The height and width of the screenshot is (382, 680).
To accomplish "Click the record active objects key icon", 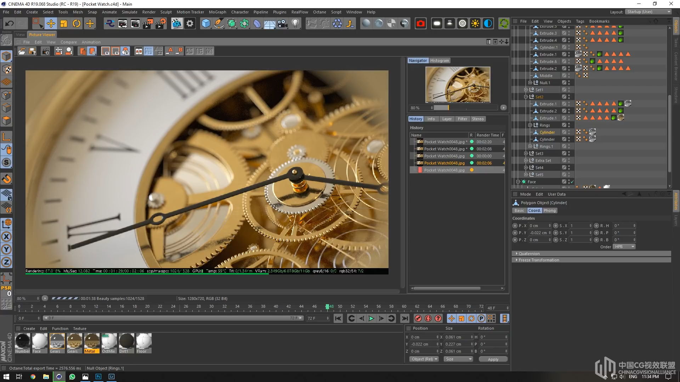I will 418,318.
